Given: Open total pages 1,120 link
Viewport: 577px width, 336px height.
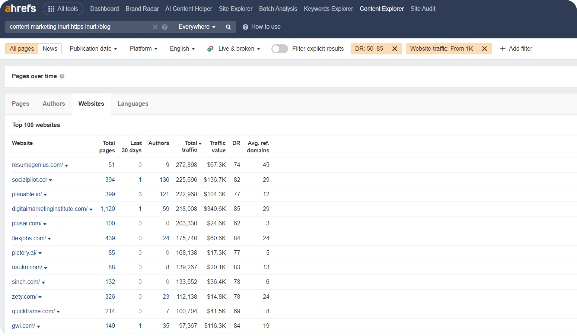Looking at the screenshot, I should coord(108,209).
